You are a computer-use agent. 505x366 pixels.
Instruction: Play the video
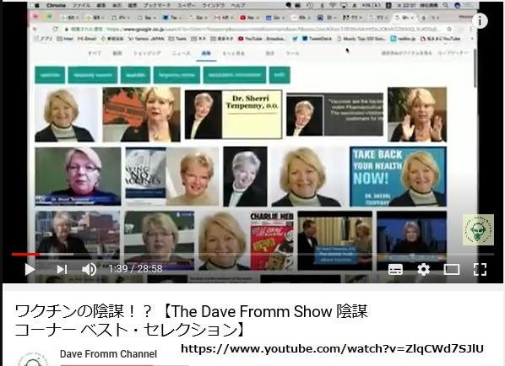pyautogui.click(x=30, y=269)
